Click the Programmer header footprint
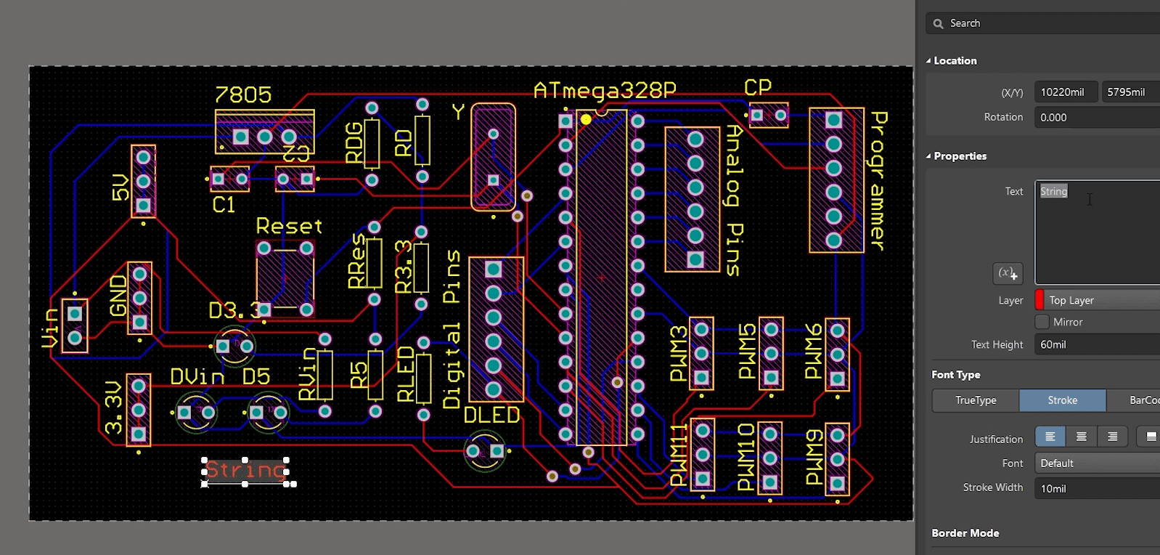This screenshot has width=1160, height=555. tap(836, 180)
